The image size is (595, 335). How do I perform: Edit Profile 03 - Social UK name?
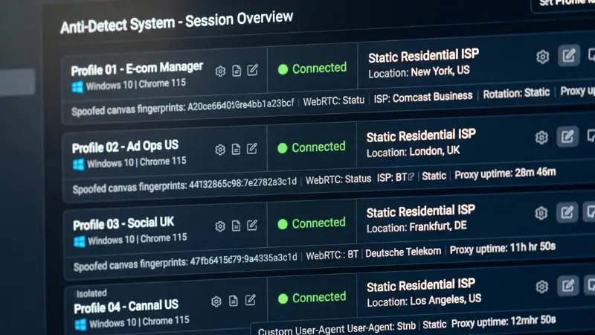point(252,226)
